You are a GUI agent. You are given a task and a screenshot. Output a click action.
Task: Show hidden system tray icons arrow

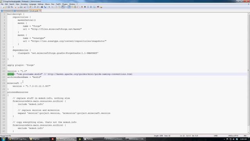click(224, 139)
